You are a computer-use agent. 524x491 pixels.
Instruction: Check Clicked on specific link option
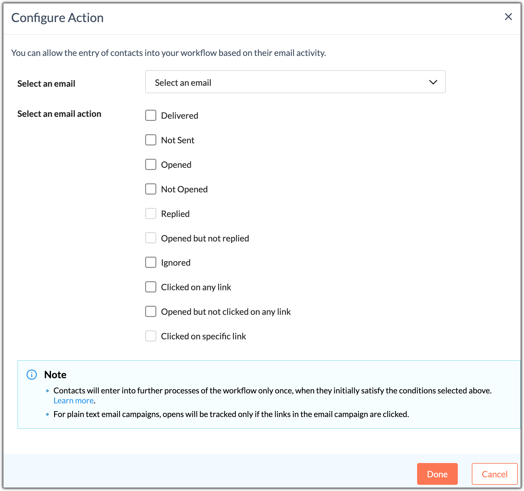coord(151,336)
